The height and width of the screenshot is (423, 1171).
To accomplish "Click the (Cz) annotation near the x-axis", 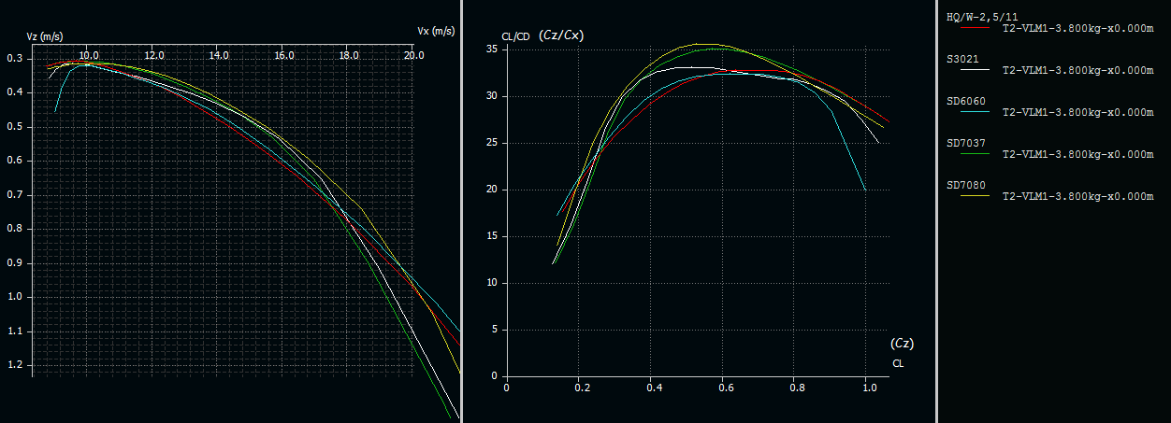I will click(x=902, y=344).
